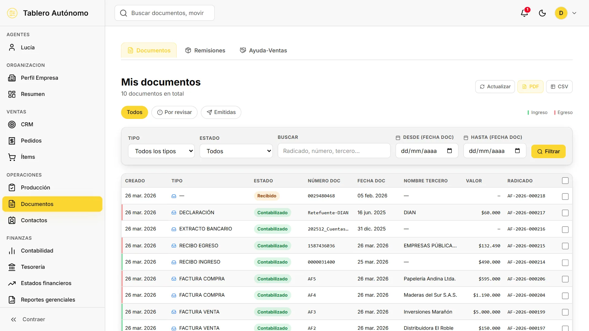The width and height of the screenshot is (589, 331).
Task: Export documents as PDF
Action: [x=530, y=86]
